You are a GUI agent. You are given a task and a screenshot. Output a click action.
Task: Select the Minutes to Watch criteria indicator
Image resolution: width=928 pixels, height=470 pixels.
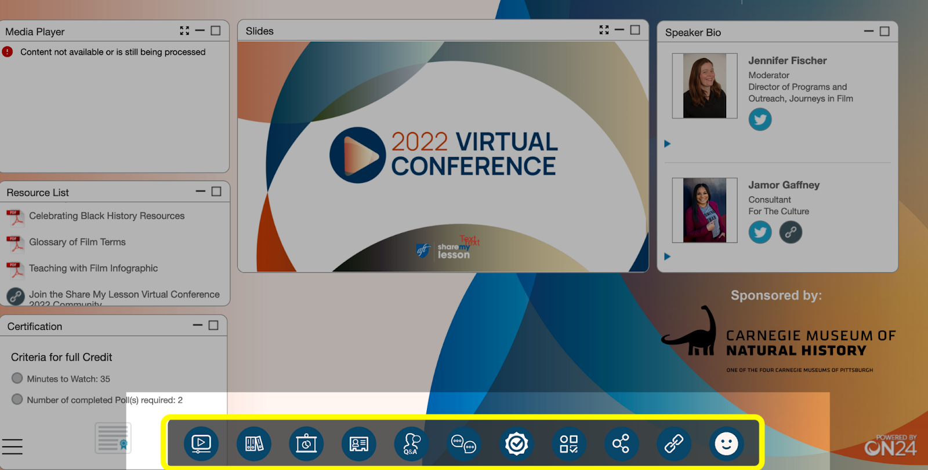click(x=17, y=379)
